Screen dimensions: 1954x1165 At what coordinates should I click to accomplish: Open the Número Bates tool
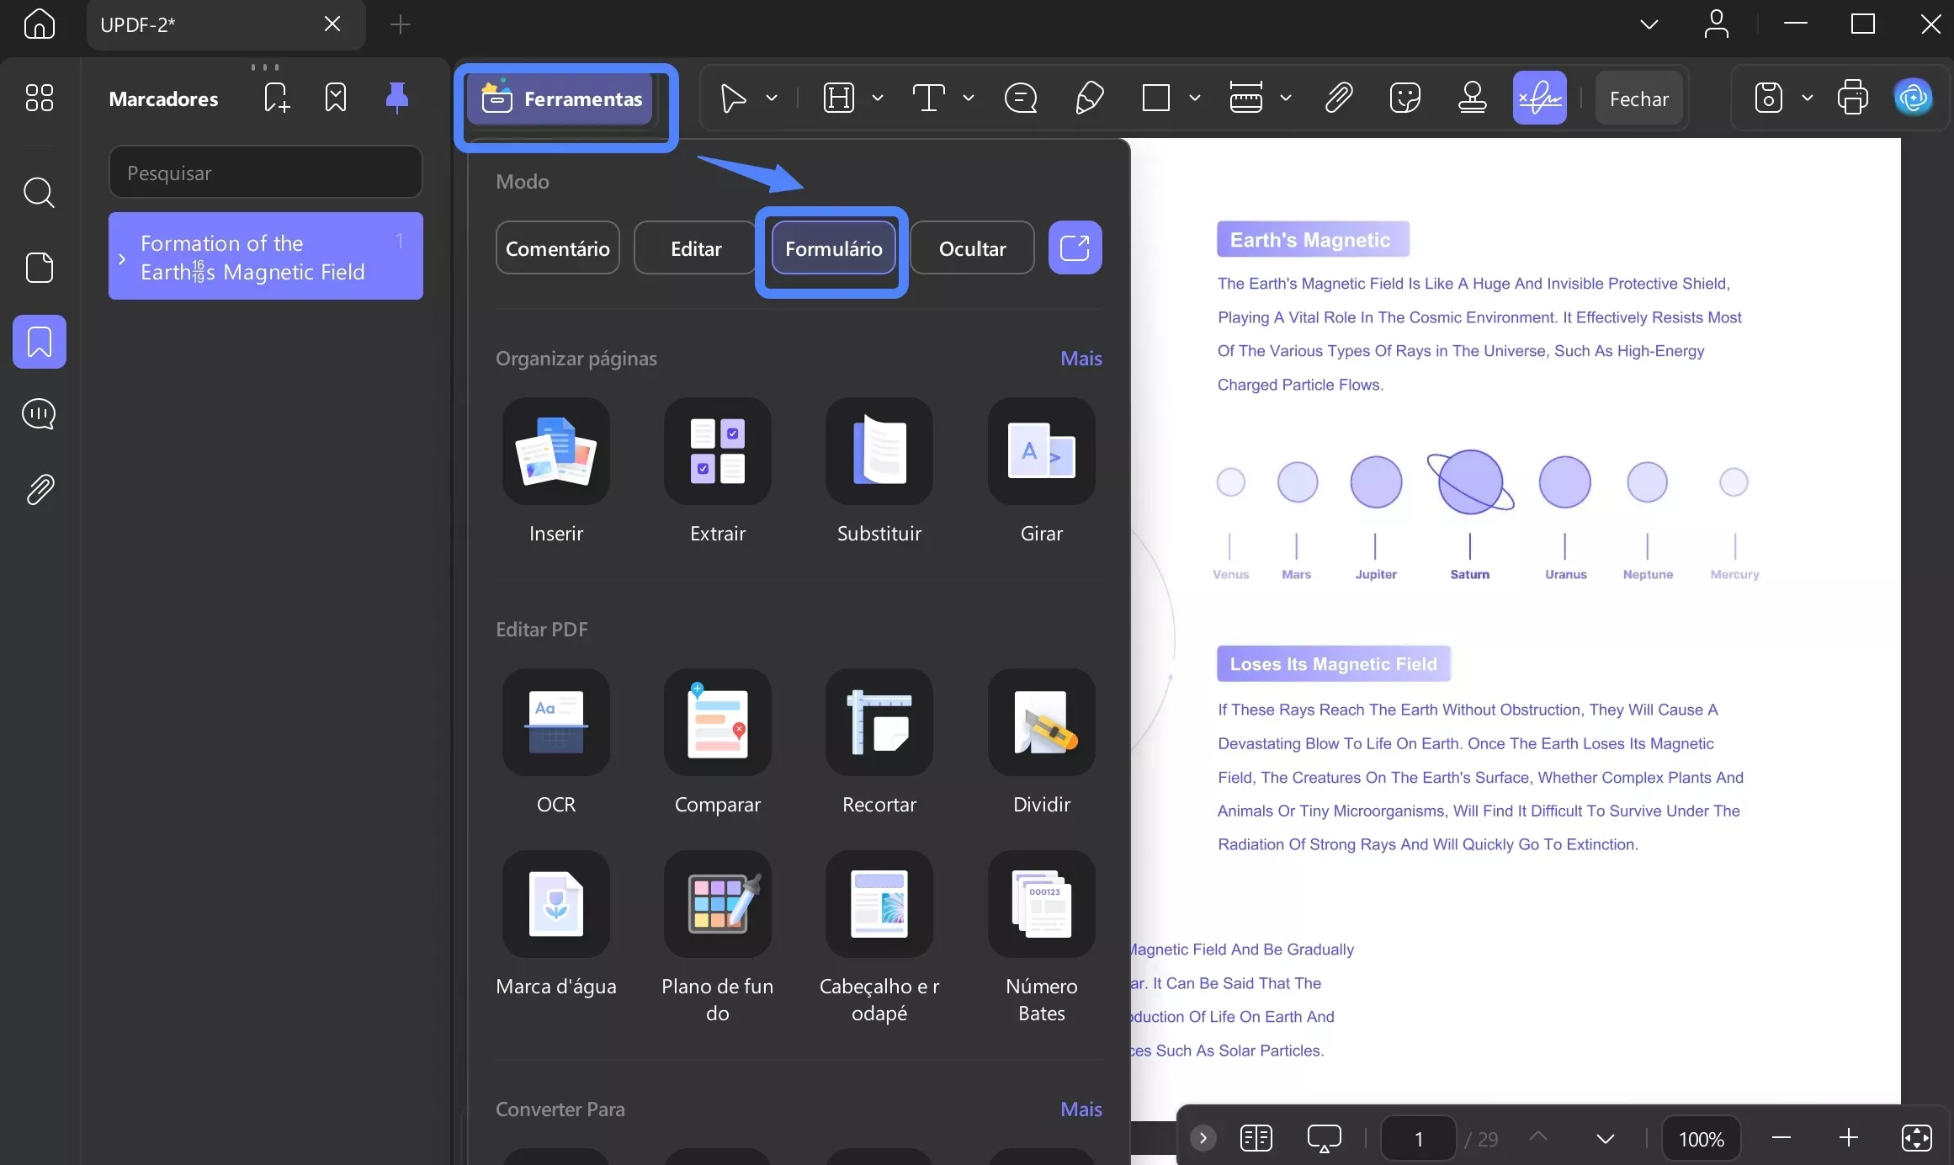pyautogui.click(x=1041, y=904)
